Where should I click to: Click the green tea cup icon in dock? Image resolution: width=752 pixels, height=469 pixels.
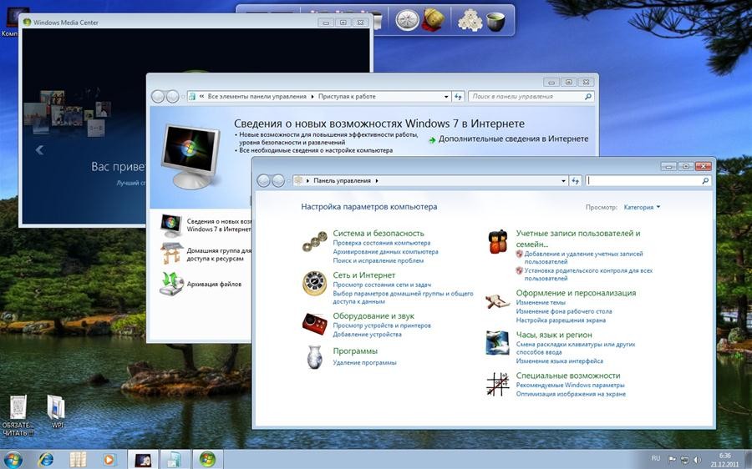coord(495,22)
